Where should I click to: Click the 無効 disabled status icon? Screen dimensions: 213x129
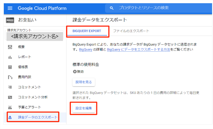tap(75, 71)
